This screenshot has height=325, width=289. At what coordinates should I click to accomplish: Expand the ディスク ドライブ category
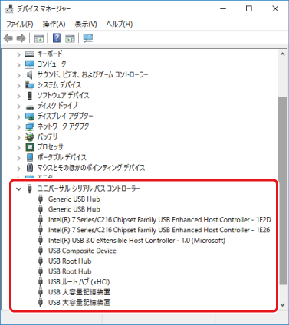pos(18,106)
